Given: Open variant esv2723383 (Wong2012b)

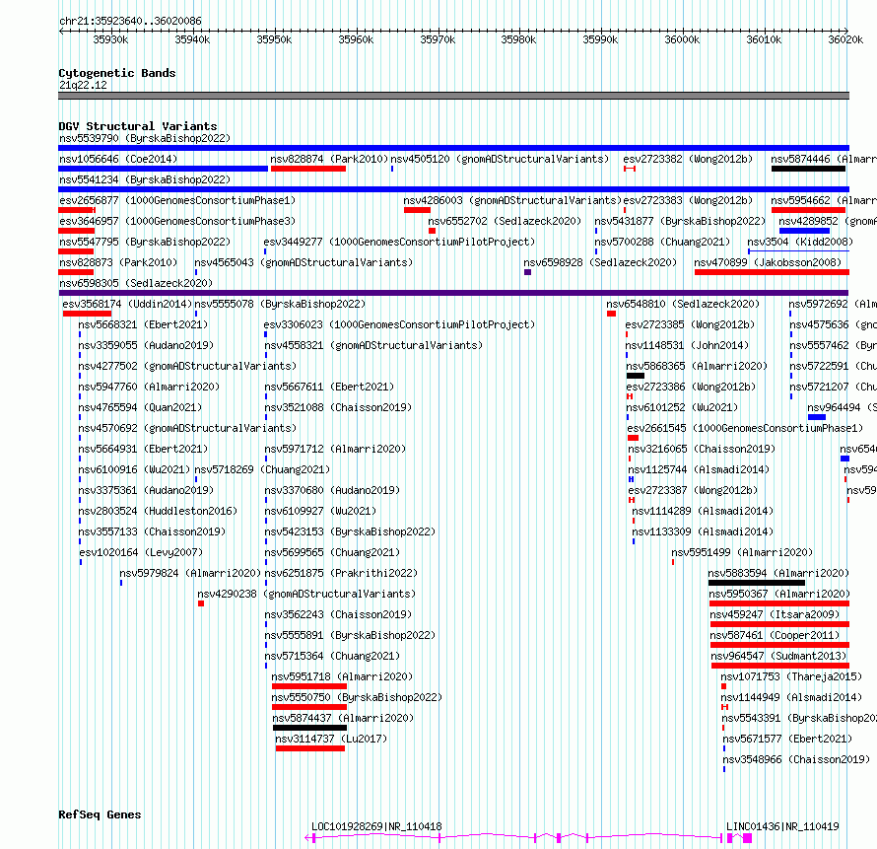Looking at the screenshot, I should click(688, 200).
